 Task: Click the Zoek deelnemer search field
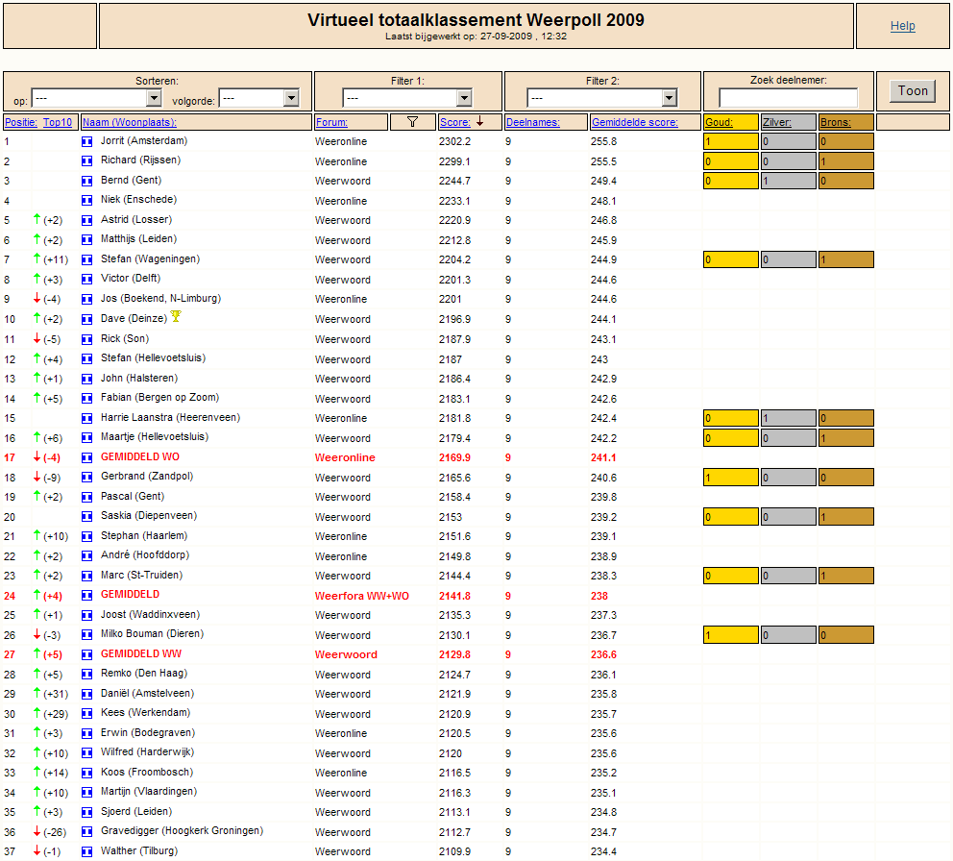coord(789,97)
